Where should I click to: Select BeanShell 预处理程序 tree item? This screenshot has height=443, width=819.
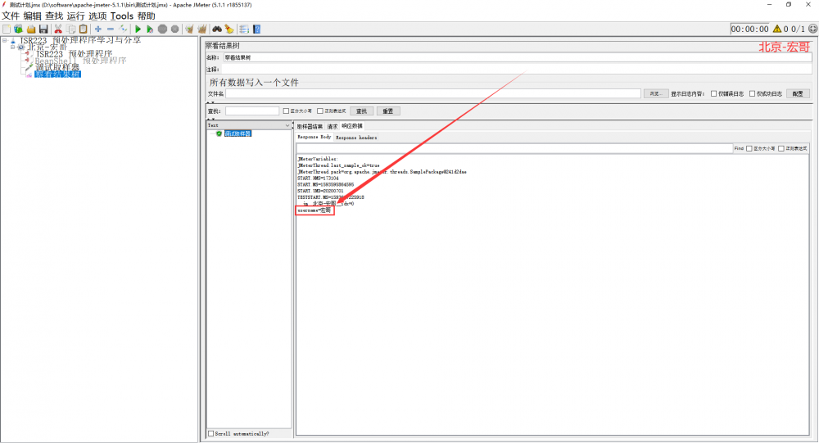[x=80, y=61]
